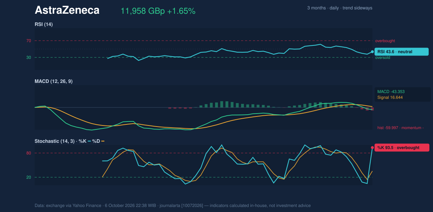
Task: Click the MACD (12, 26, 9) heading
Action: [53, 81]
